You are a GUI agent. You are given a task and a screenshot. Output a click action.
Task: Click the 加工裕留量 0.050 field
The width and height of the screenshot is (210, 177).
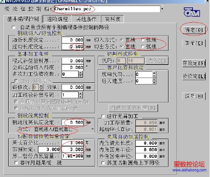146,123
